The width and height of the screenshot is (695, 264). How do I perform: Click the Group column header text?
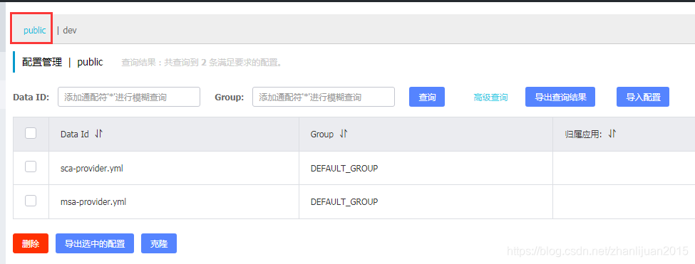click(322, 134)
